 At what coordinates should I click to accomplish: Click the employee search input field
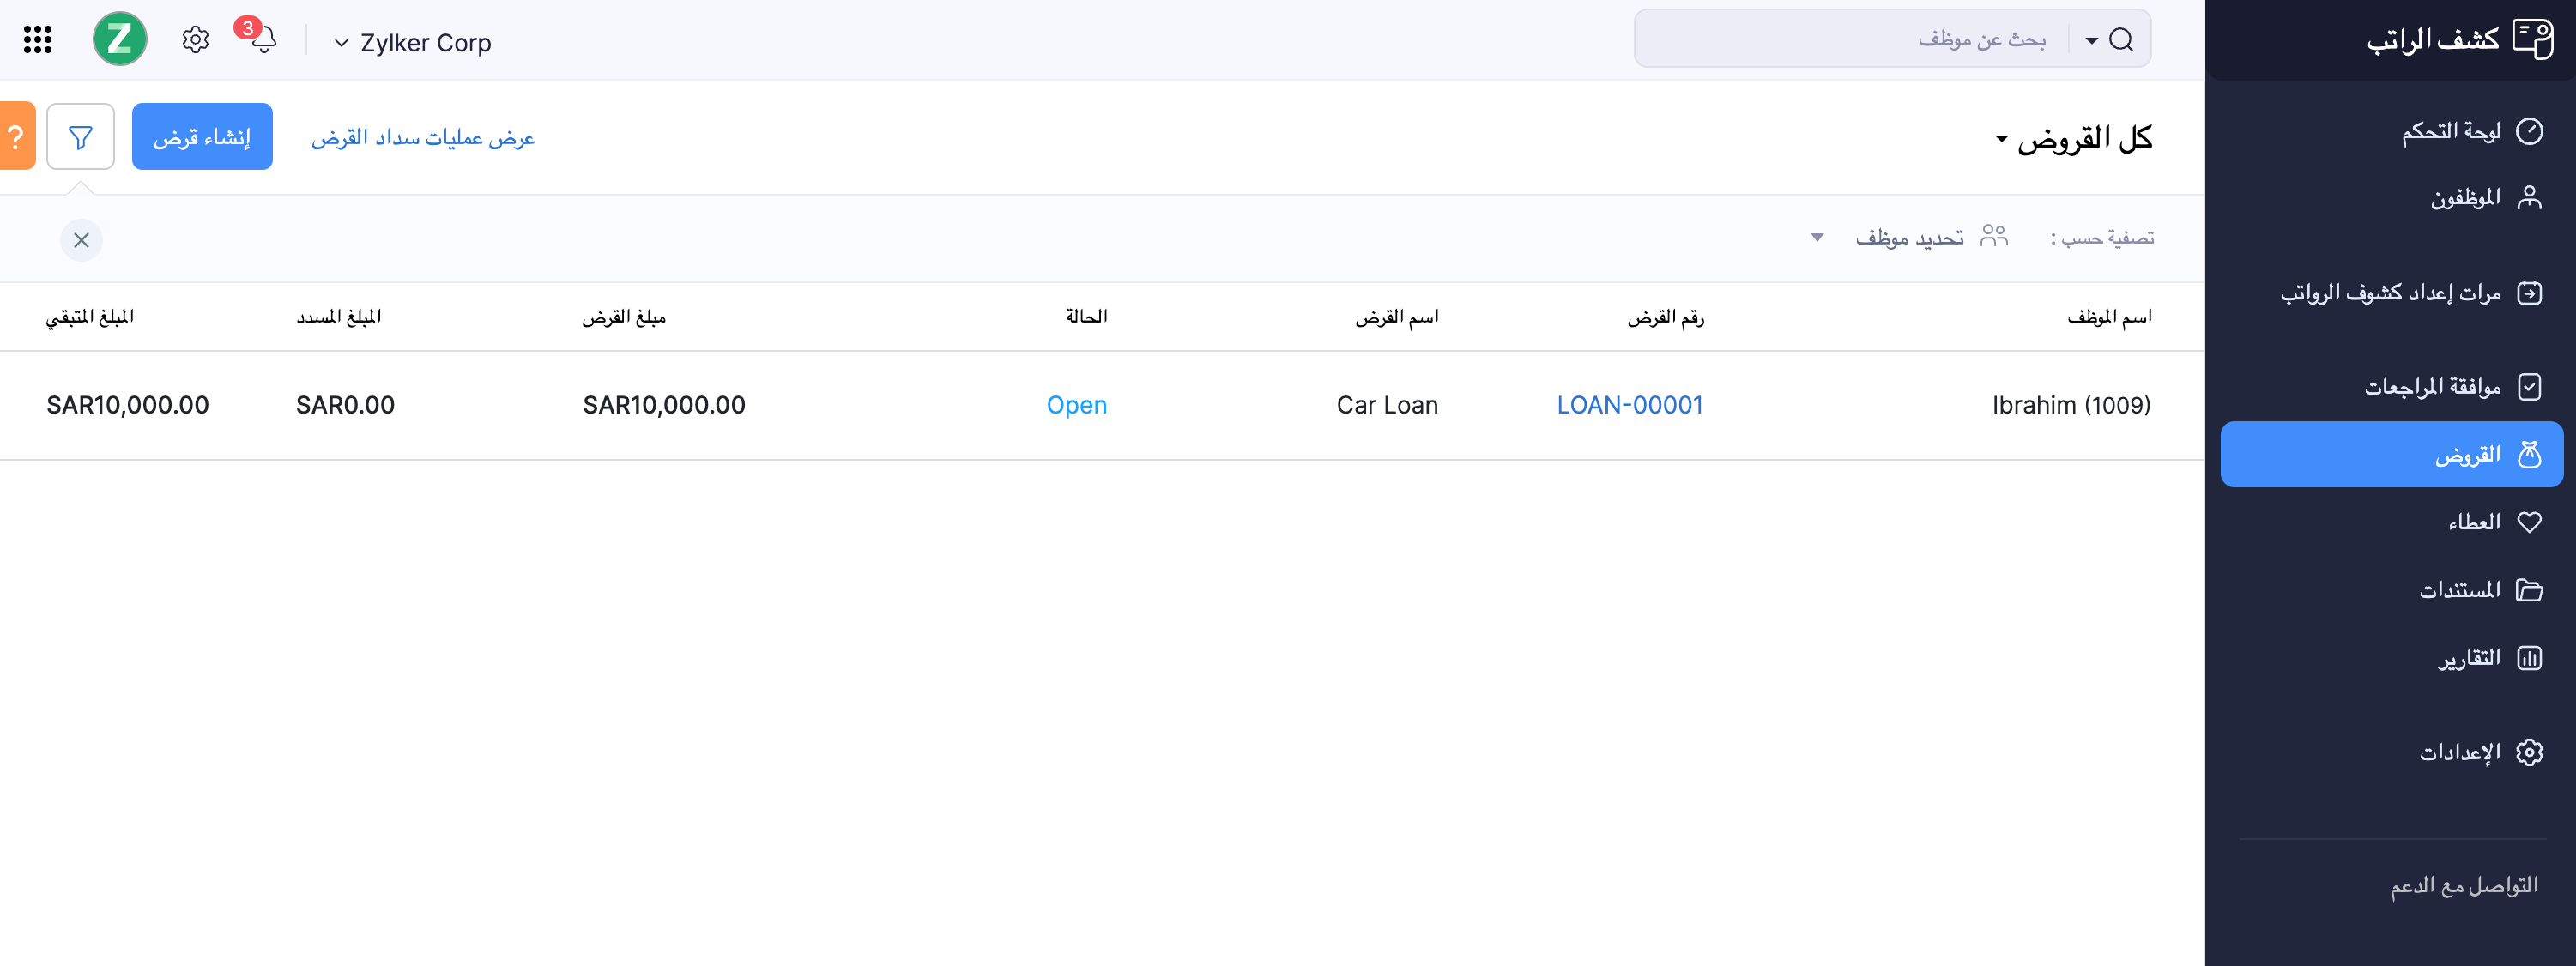[1850, 40]
